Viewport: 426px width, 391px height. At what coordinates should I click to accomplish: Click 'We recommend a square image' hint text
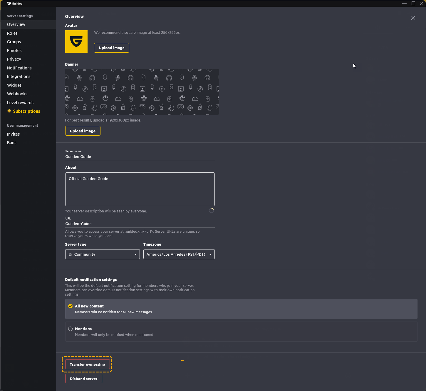pyautogui.click(x=137, y=33)
